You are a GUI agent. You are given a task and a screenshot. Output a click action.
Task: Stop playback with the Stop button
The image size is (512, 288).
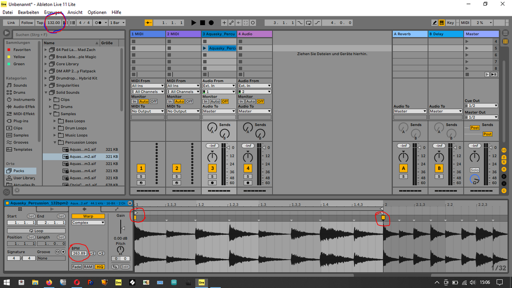coord(202,23)
